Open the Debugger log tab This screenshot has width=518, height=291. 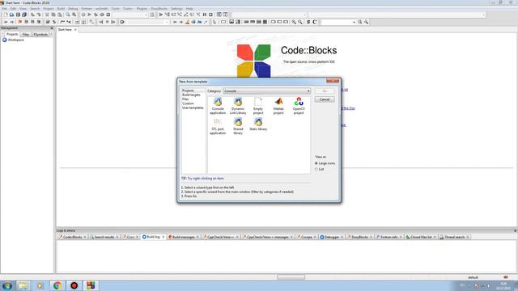(x=332, y=237)
